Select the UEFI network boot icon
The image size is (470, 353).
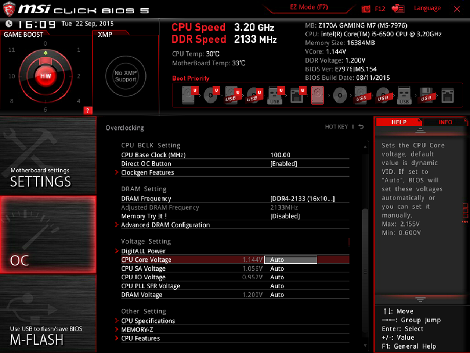[297, 95]
